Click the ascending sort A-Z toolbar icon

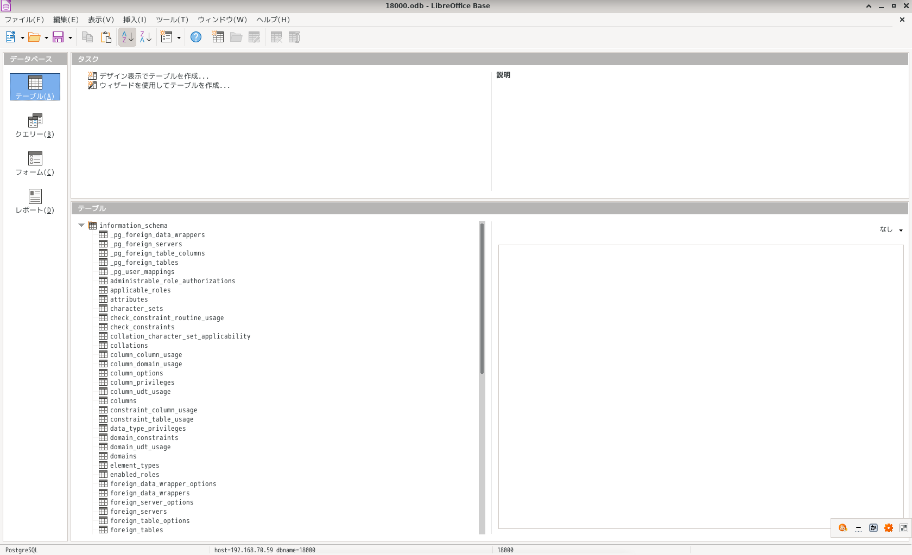pyautogui.click(x=127, y=37)
